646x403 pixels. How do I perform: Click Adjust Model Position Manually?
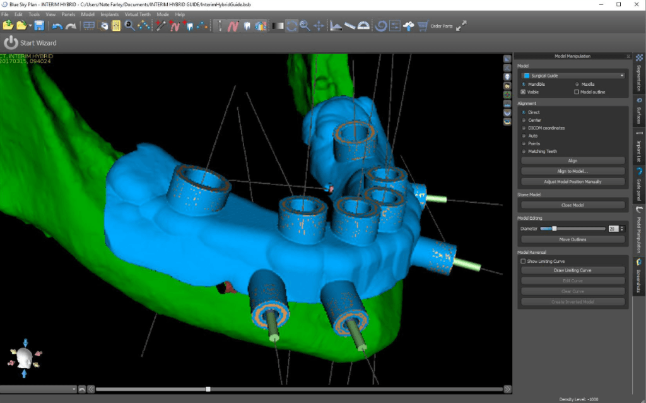[573, 181]
